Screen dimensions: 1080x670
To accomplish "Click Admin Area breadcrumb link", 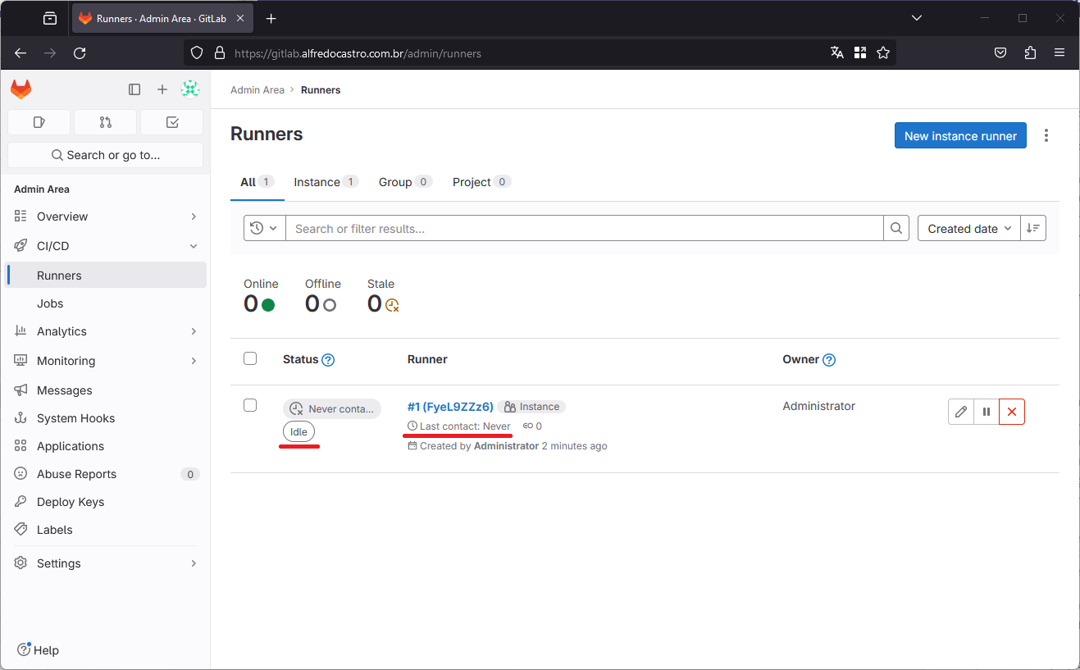I will [257, 90].
